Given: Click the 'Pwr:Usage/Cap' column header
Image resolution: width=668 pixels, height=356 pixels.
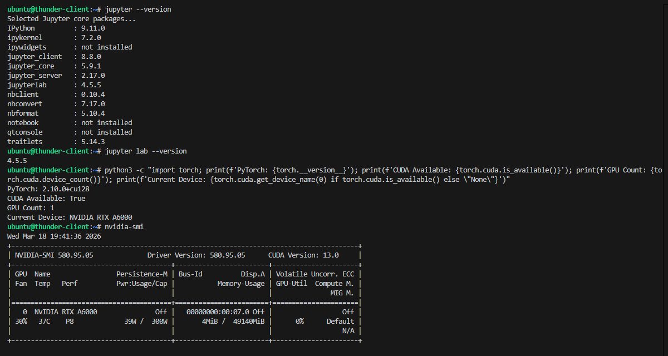Looking at the screenshot, I should click(x=142, y=284).
